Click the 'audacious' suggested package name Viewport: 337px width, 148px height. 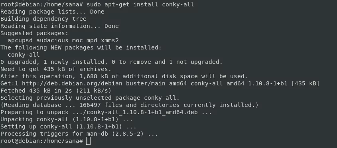[52, 40]
